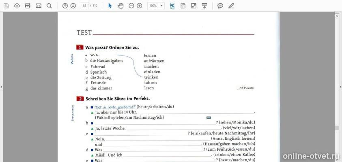Print the document with the printer icon
This screenshot has height=162, width=342.
point(28,6)
